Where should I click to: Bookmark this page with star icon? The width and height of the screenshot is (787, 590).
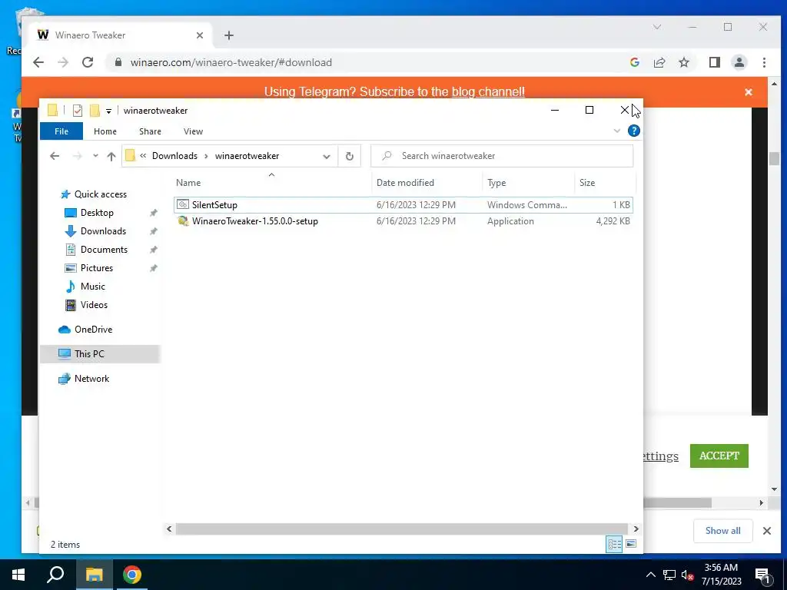coord(683,62)
